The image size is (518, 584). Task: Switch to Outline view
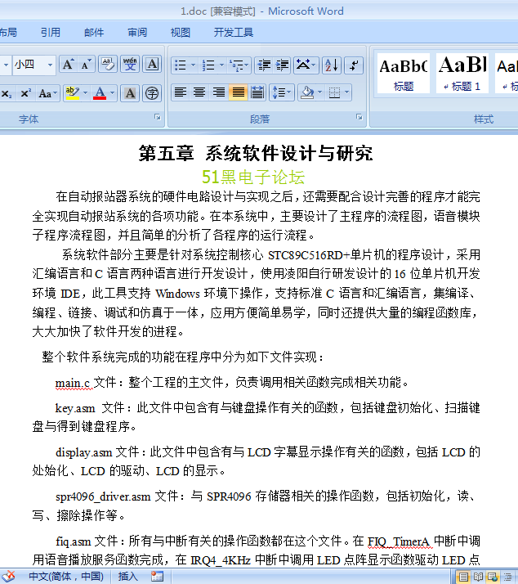[507, 577]
